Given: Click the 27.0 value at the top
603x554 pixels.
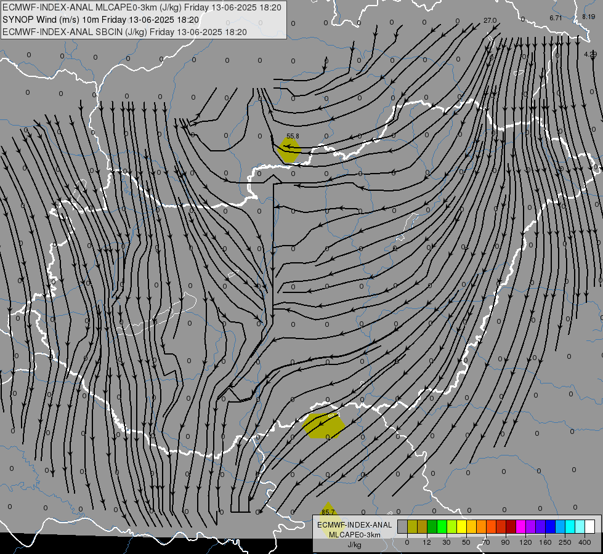Looking at the screenshot, I should coord(490,20).
